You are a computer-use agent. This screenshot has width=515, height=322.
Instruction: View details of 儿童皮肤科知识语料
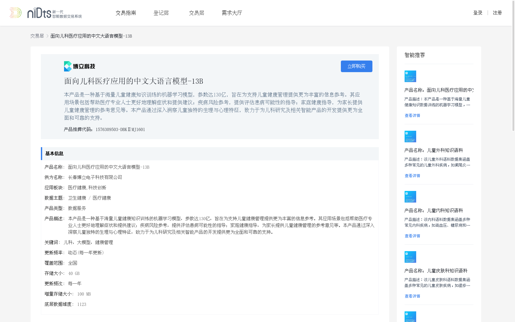tap(412, 296)
